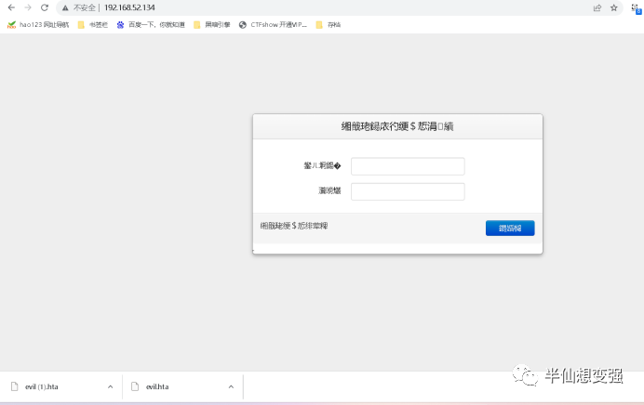Image resolution: width=644 pixels, height=405 pixels.
Task: Open the downloaded evil (1).hta file
Action: [42, 386]
